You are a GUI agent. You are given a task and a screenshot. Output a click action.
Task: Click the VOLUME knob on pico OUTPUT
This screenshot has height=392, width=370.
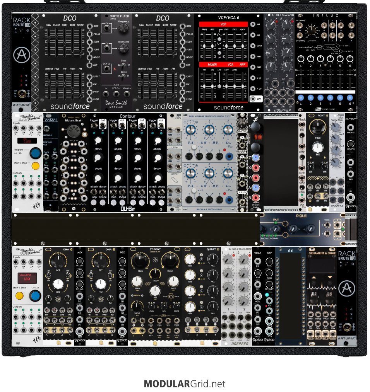[x=351, y=144]
